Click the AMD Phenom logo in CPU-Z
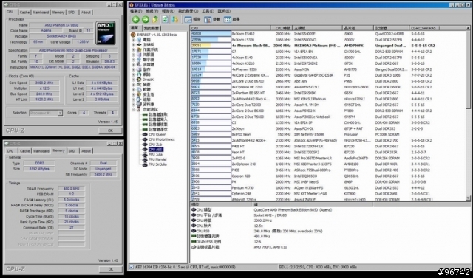Screen dimensions: 473x278 [106, 32]
